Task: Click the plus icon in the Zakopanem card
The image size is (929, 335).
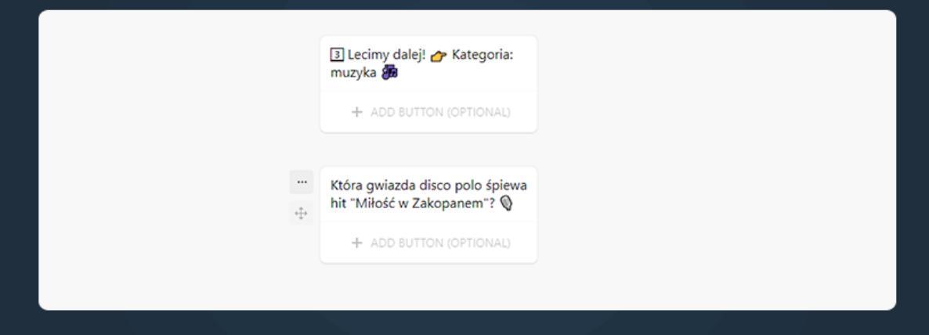Action: click(x=356, y=243)
